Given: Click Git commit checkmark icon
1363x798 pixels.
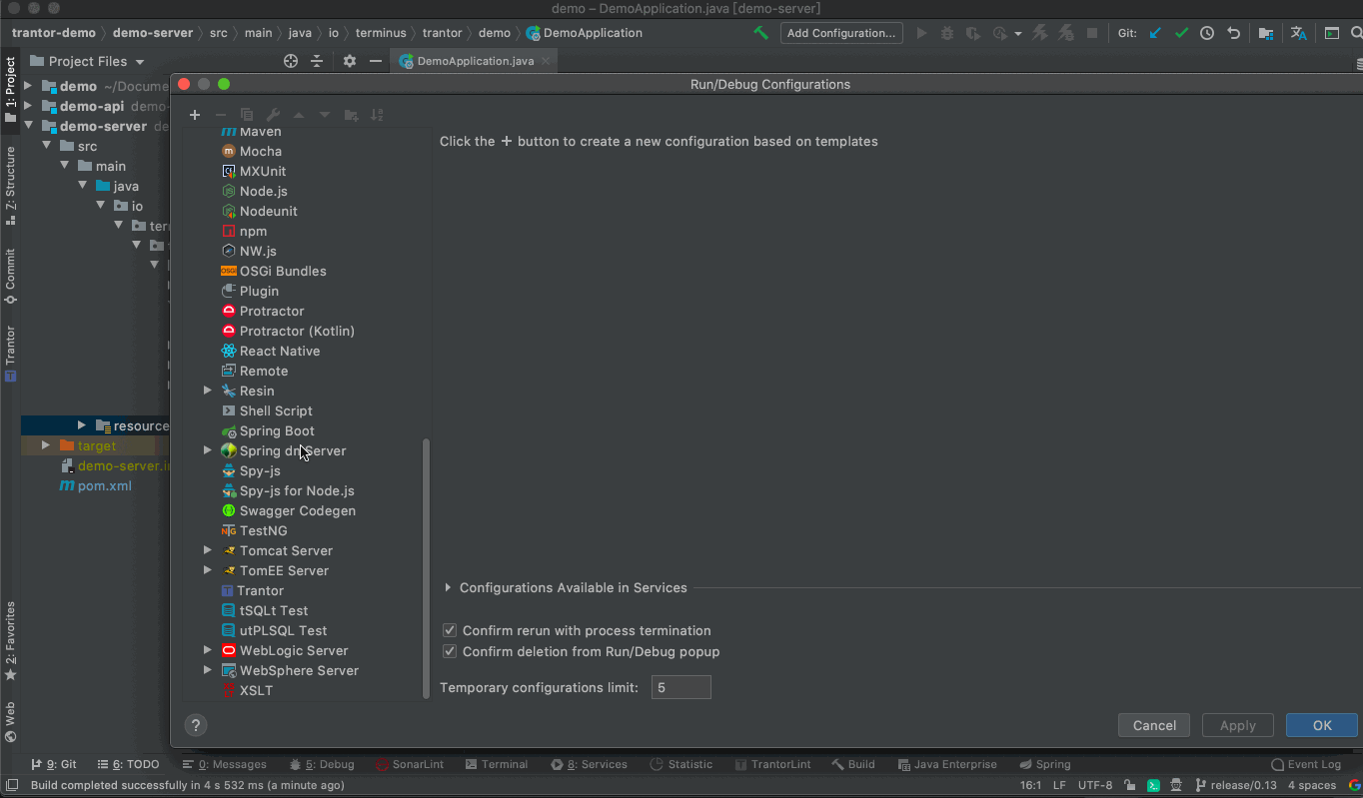Looking at the screenshot, I should (x=1181, y=33).
